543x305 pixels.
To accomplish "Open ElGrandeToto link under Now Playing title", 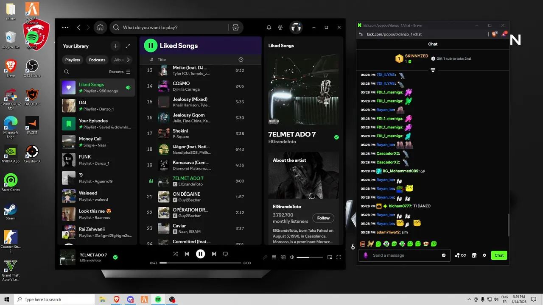I will pos(282,142).
